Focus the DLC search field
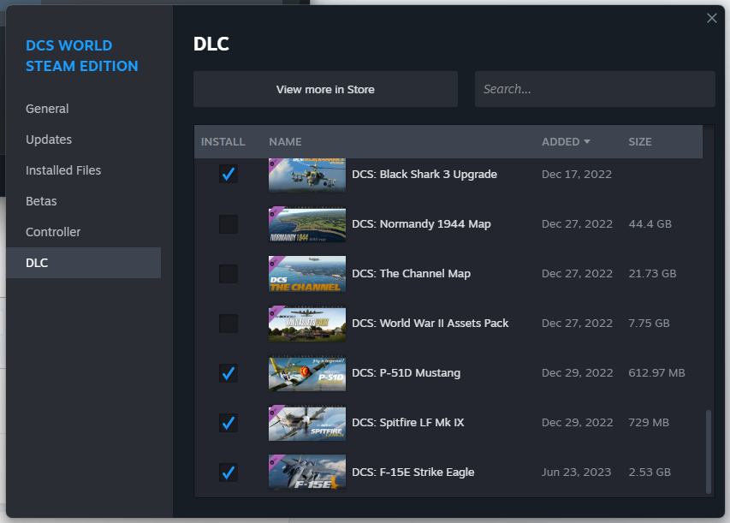This screenshot has height=523, width=730. coord(595,89)
